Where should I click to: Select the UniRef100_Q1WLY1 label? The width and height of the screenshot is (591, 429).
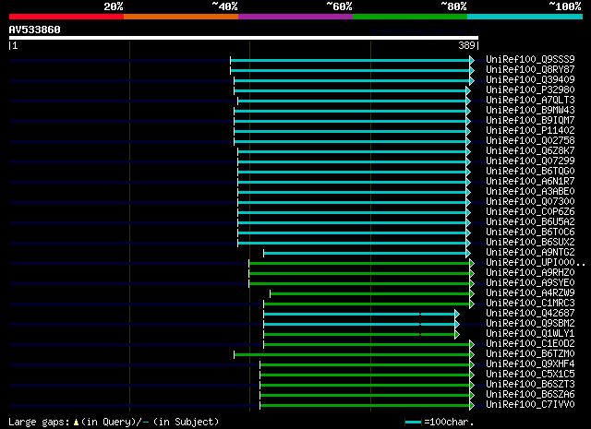(x=530, y=334)
